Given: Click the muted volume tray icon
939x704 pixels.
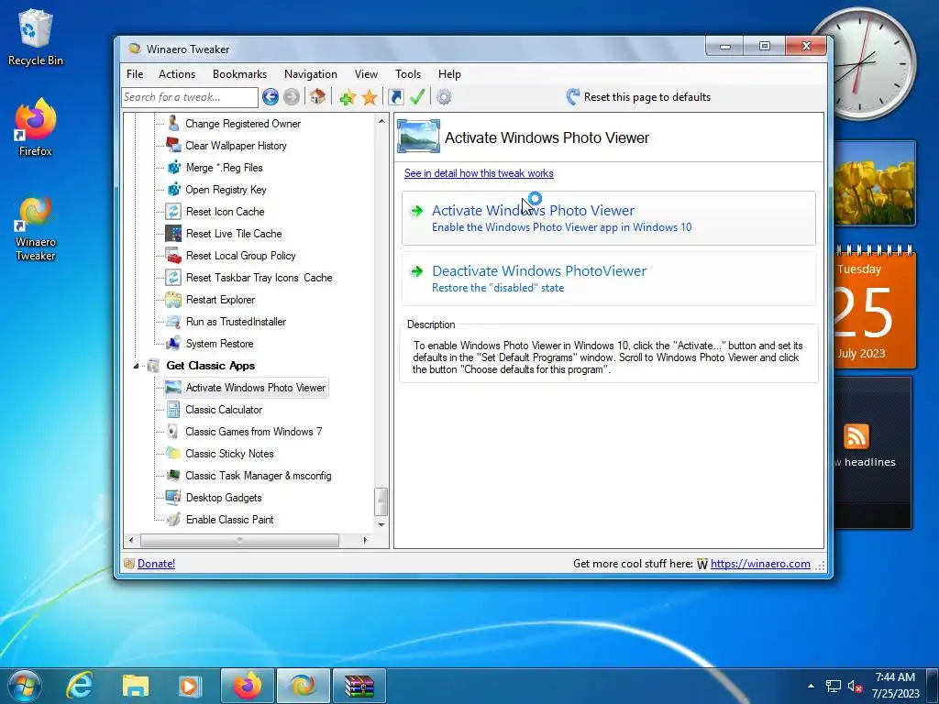Looking at the screenshot, I should (x=855, y=686).
